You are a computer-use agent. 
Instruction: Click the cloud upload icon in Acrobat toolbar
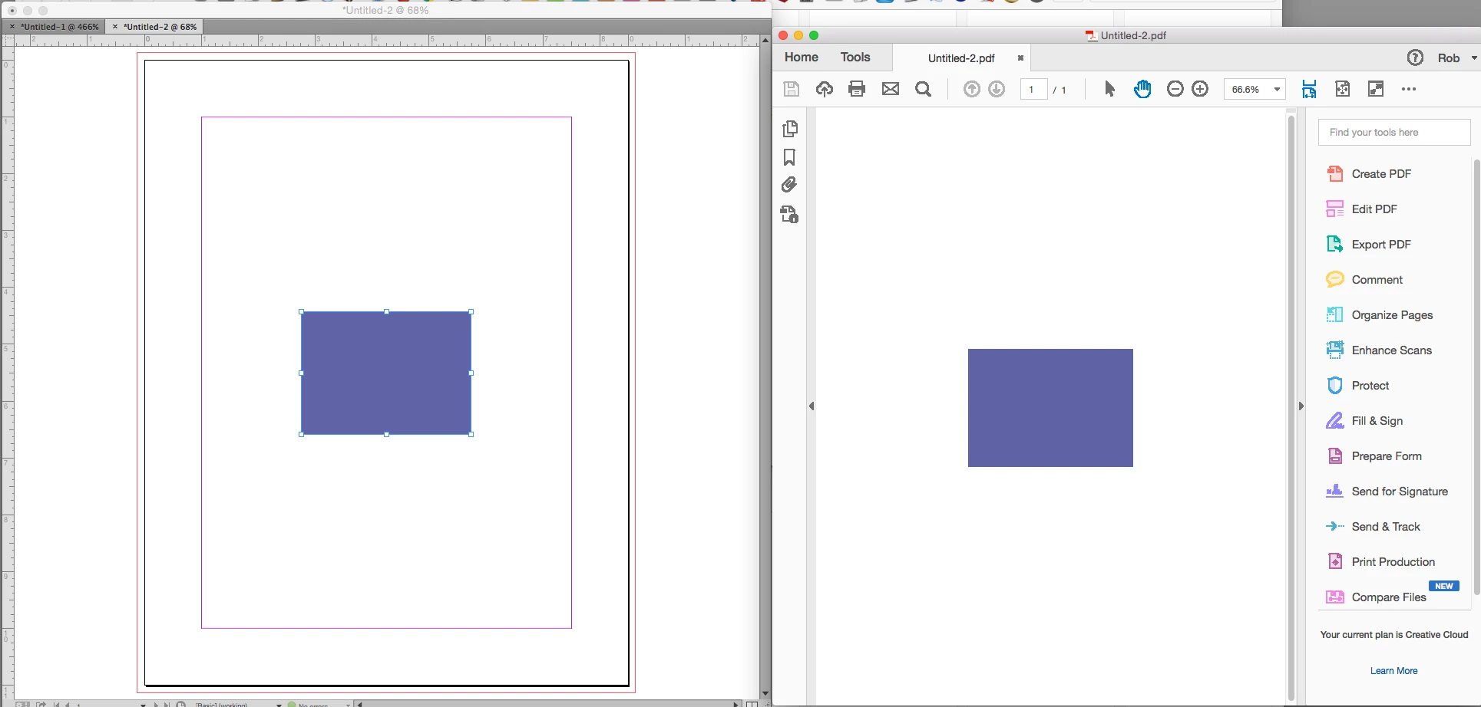825,89
